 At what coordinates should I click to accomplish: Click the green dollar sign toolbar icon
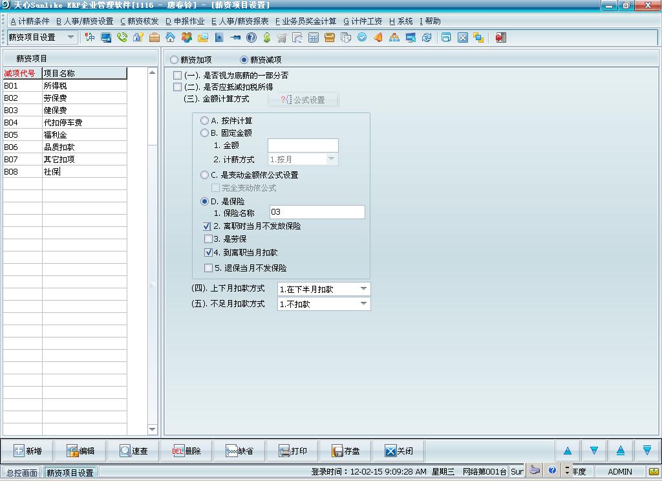click(x=266, y=37)
